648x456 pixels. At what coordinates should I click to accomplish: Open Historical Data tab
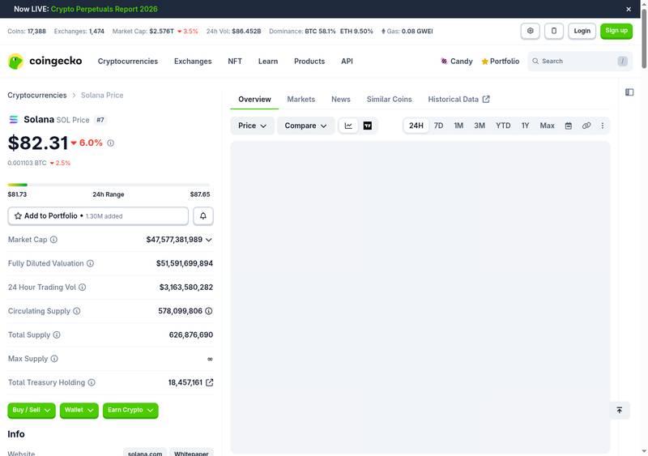pos(458,100)
